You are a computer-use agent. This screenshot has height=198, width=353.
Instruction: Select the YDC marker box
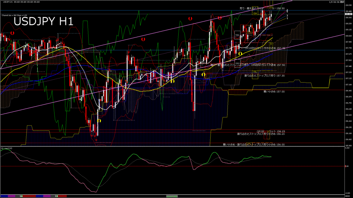coord(237,35)
